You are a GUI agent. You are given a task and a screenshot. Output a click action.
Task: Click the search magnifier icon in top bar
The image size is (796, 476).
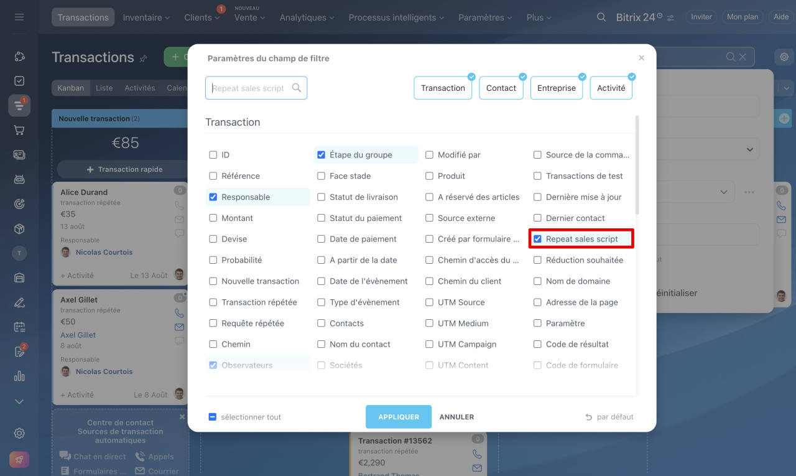601,17
